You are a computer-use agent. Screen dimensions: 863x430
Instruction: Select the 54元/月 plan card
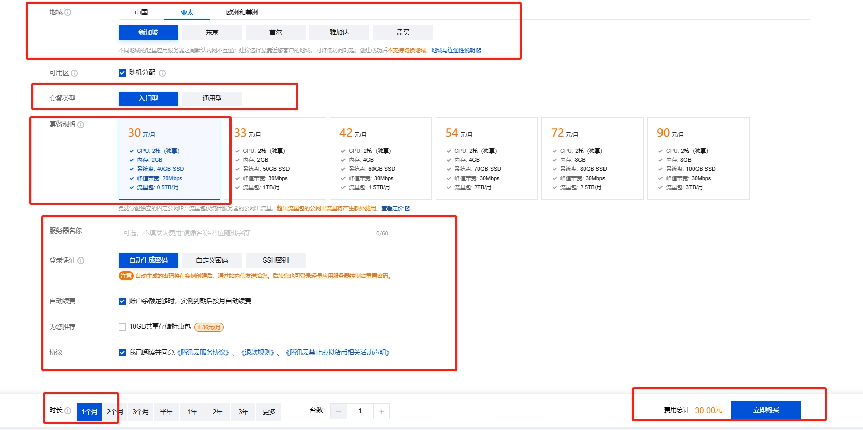click(x=487, y=159)
